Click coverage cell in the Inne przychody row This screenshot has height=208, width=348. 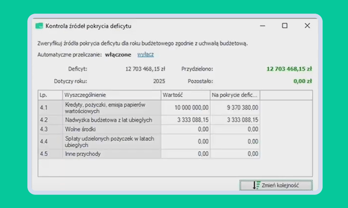(235, 154)
